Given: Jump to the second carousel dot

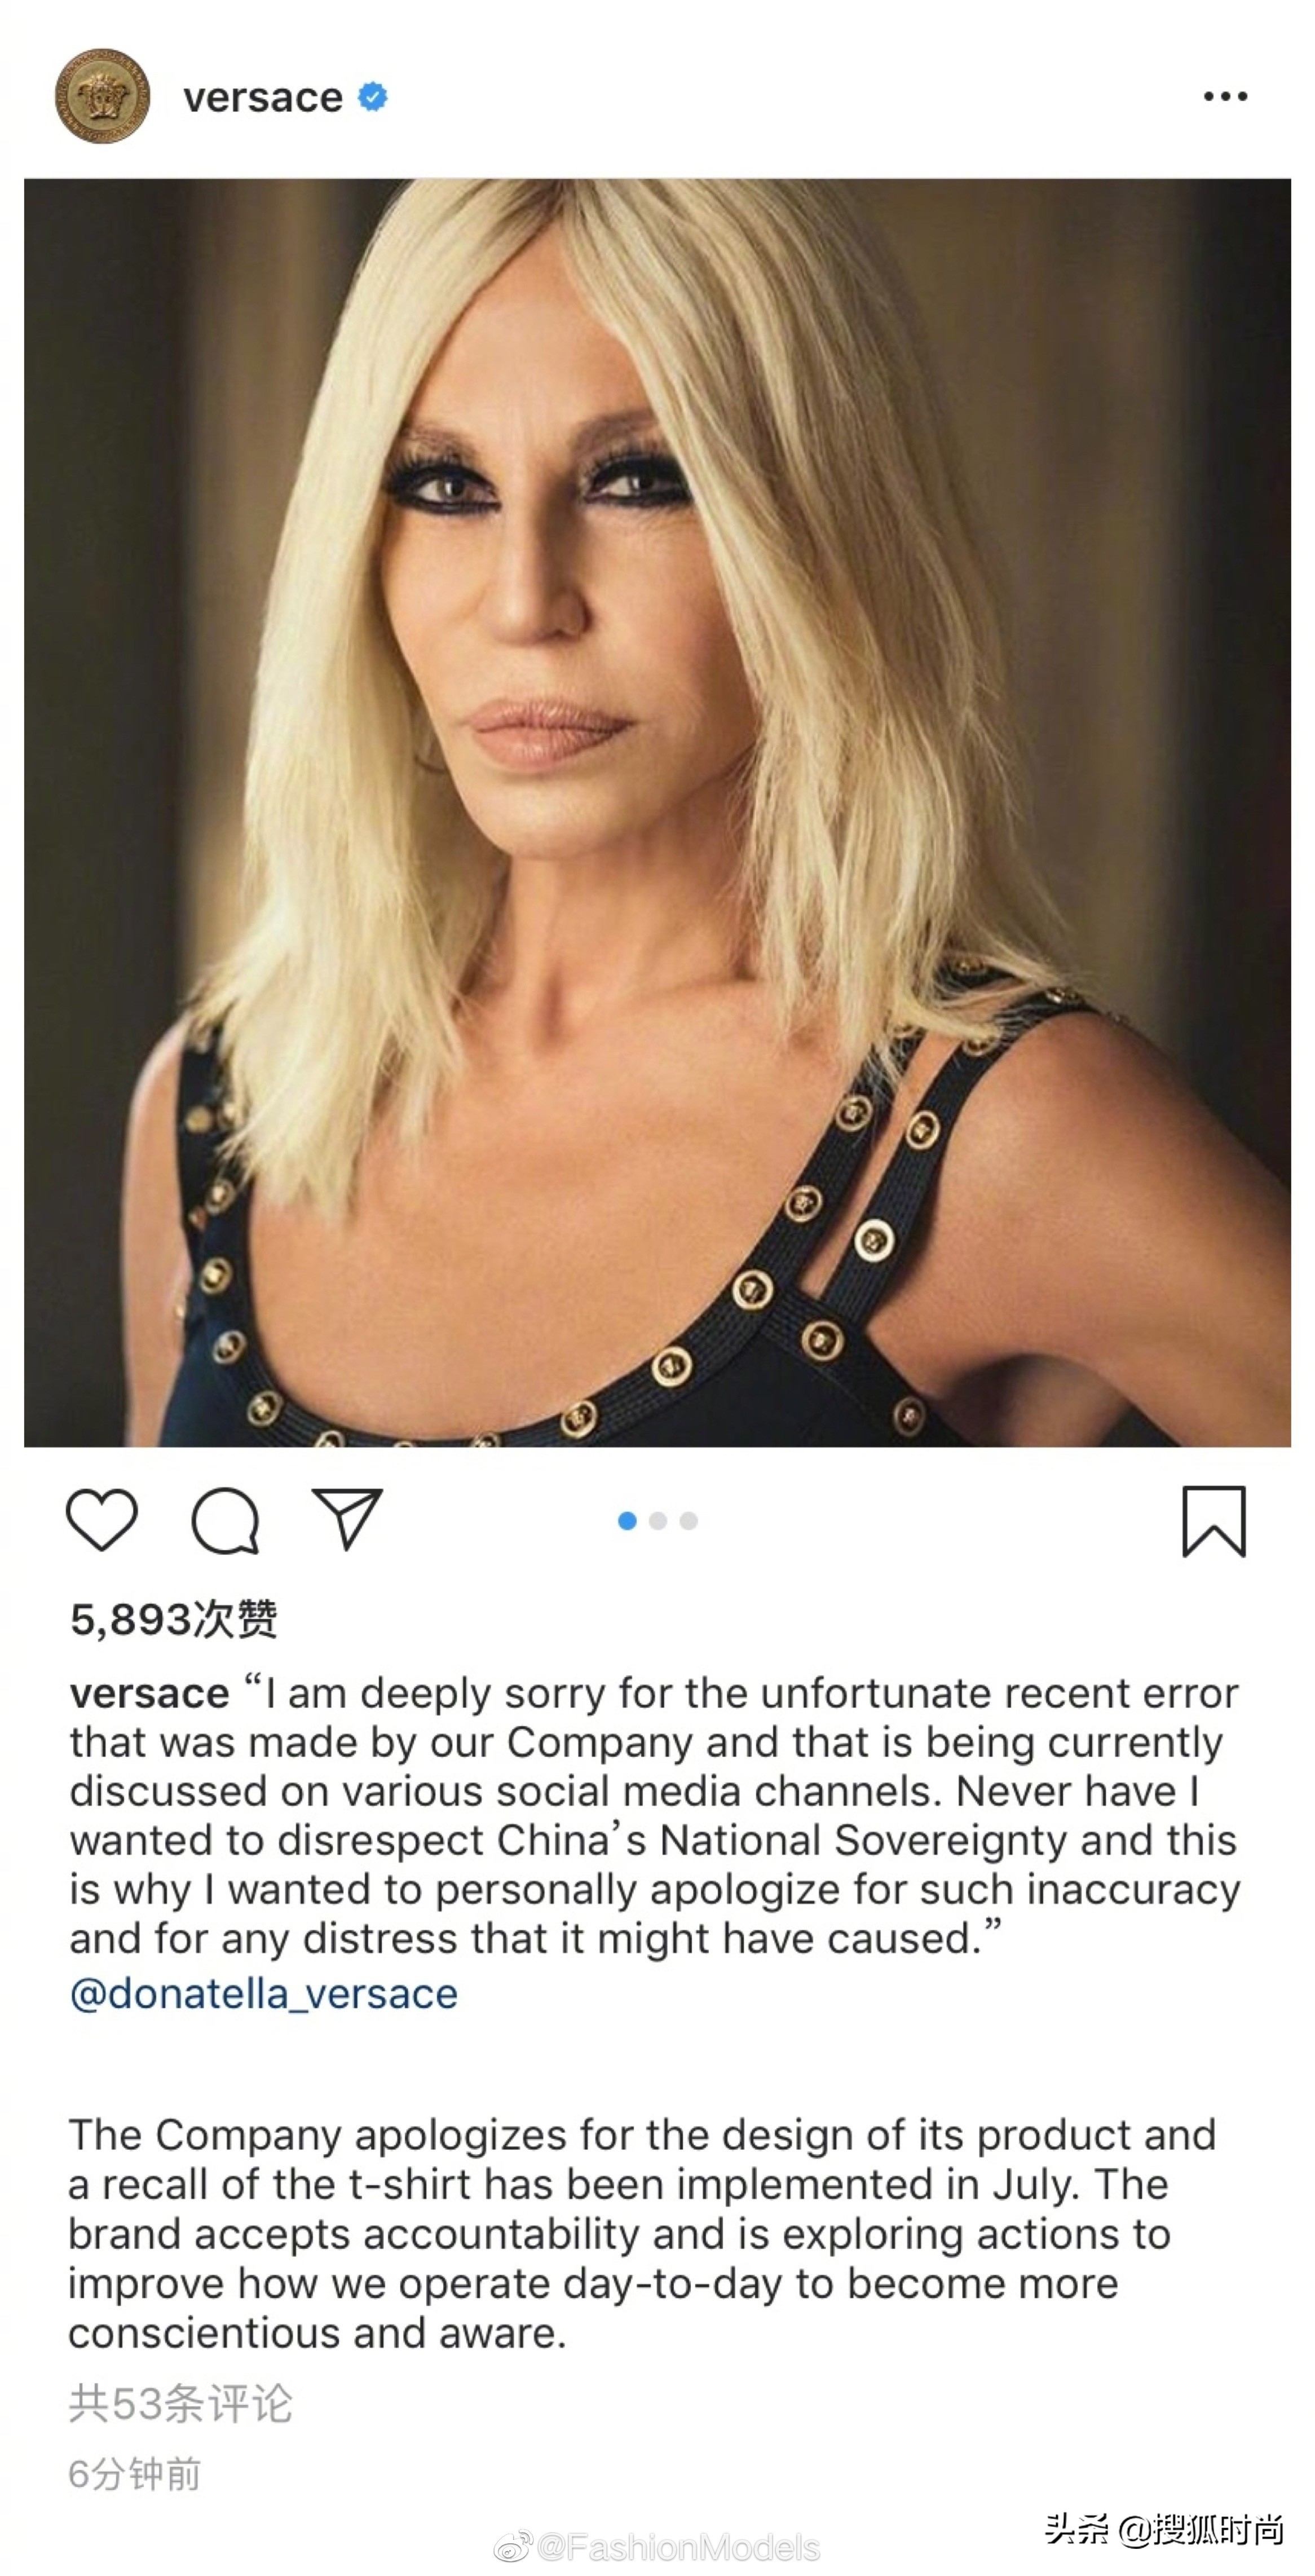Looking at the screenshot, I should click(658, 1521).
